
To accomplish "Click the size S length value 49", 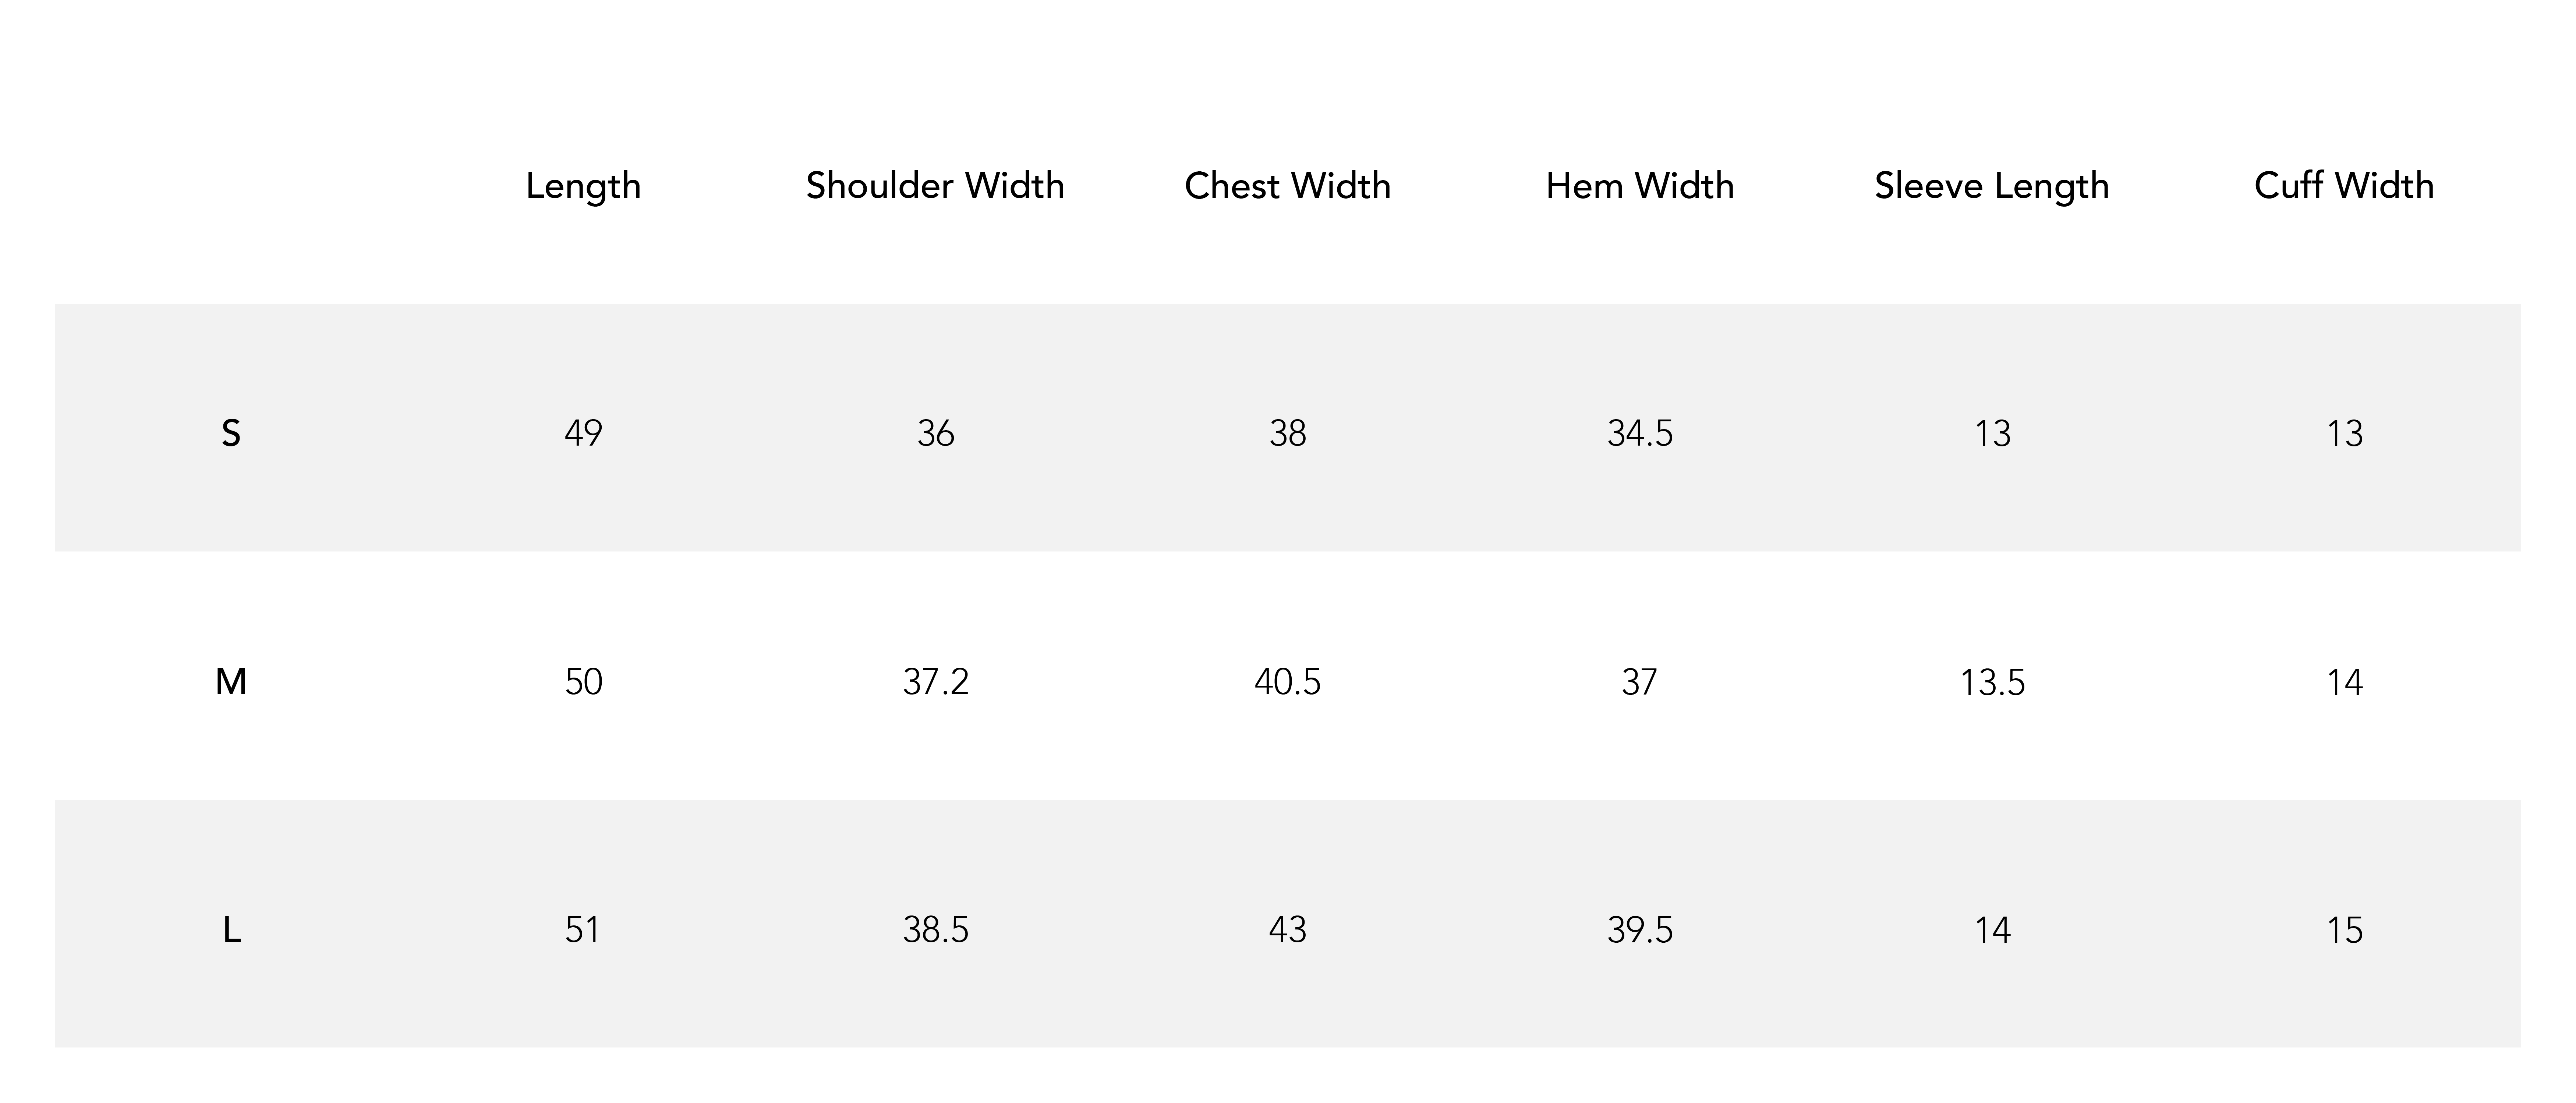I will 583,433.
